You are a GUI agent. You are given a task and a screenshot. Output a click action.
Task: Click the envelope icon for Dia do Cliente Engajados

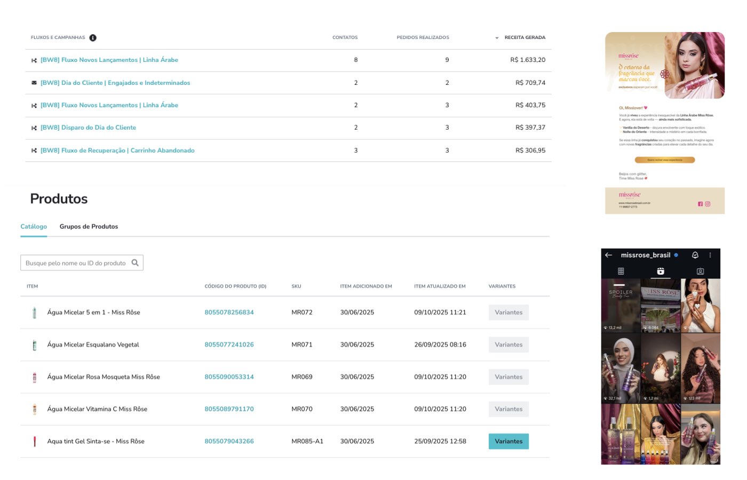pos(34,83)
